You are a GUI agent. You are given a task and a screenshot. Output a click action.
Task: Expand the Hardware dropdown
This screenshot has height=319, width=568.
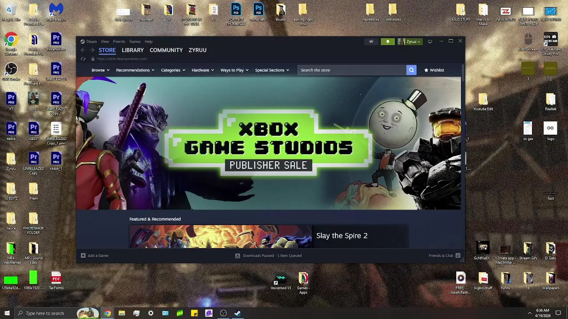click(202, 70)
